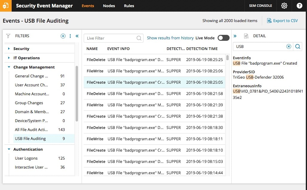Click the Security Event Manager logo icon
The width and height of the screenshot is (307, 190).
(6, 6)
